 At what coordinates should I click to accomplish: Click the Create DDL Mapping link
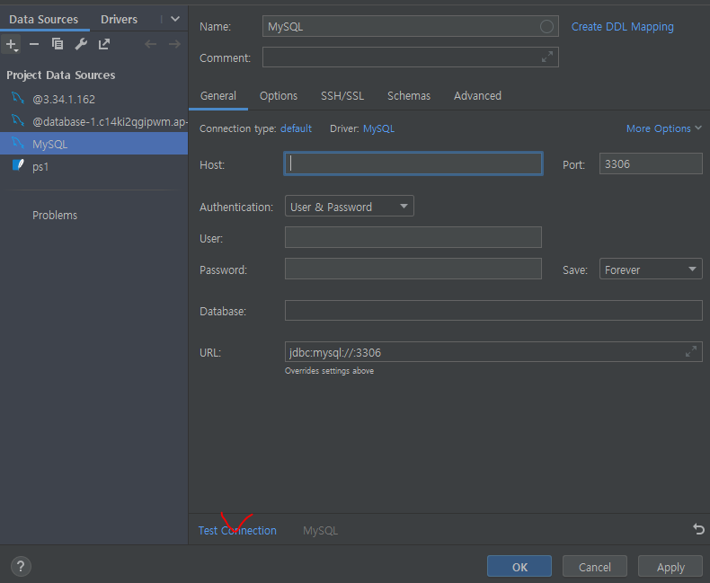pyautogui.click(x=622, y=27)
